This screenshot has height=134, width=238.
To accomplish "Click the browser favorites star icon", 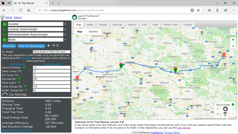I will pos(198,10).
